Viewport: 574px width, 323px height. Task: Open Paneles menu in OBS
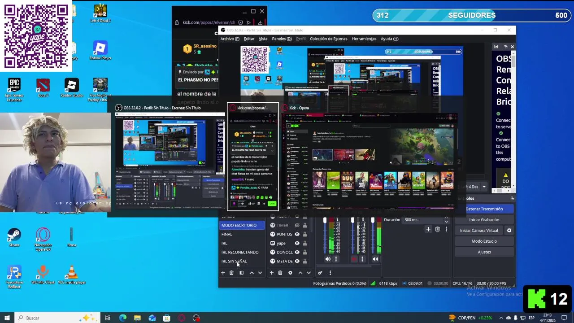pyautogui.click(x=282, y=39)
